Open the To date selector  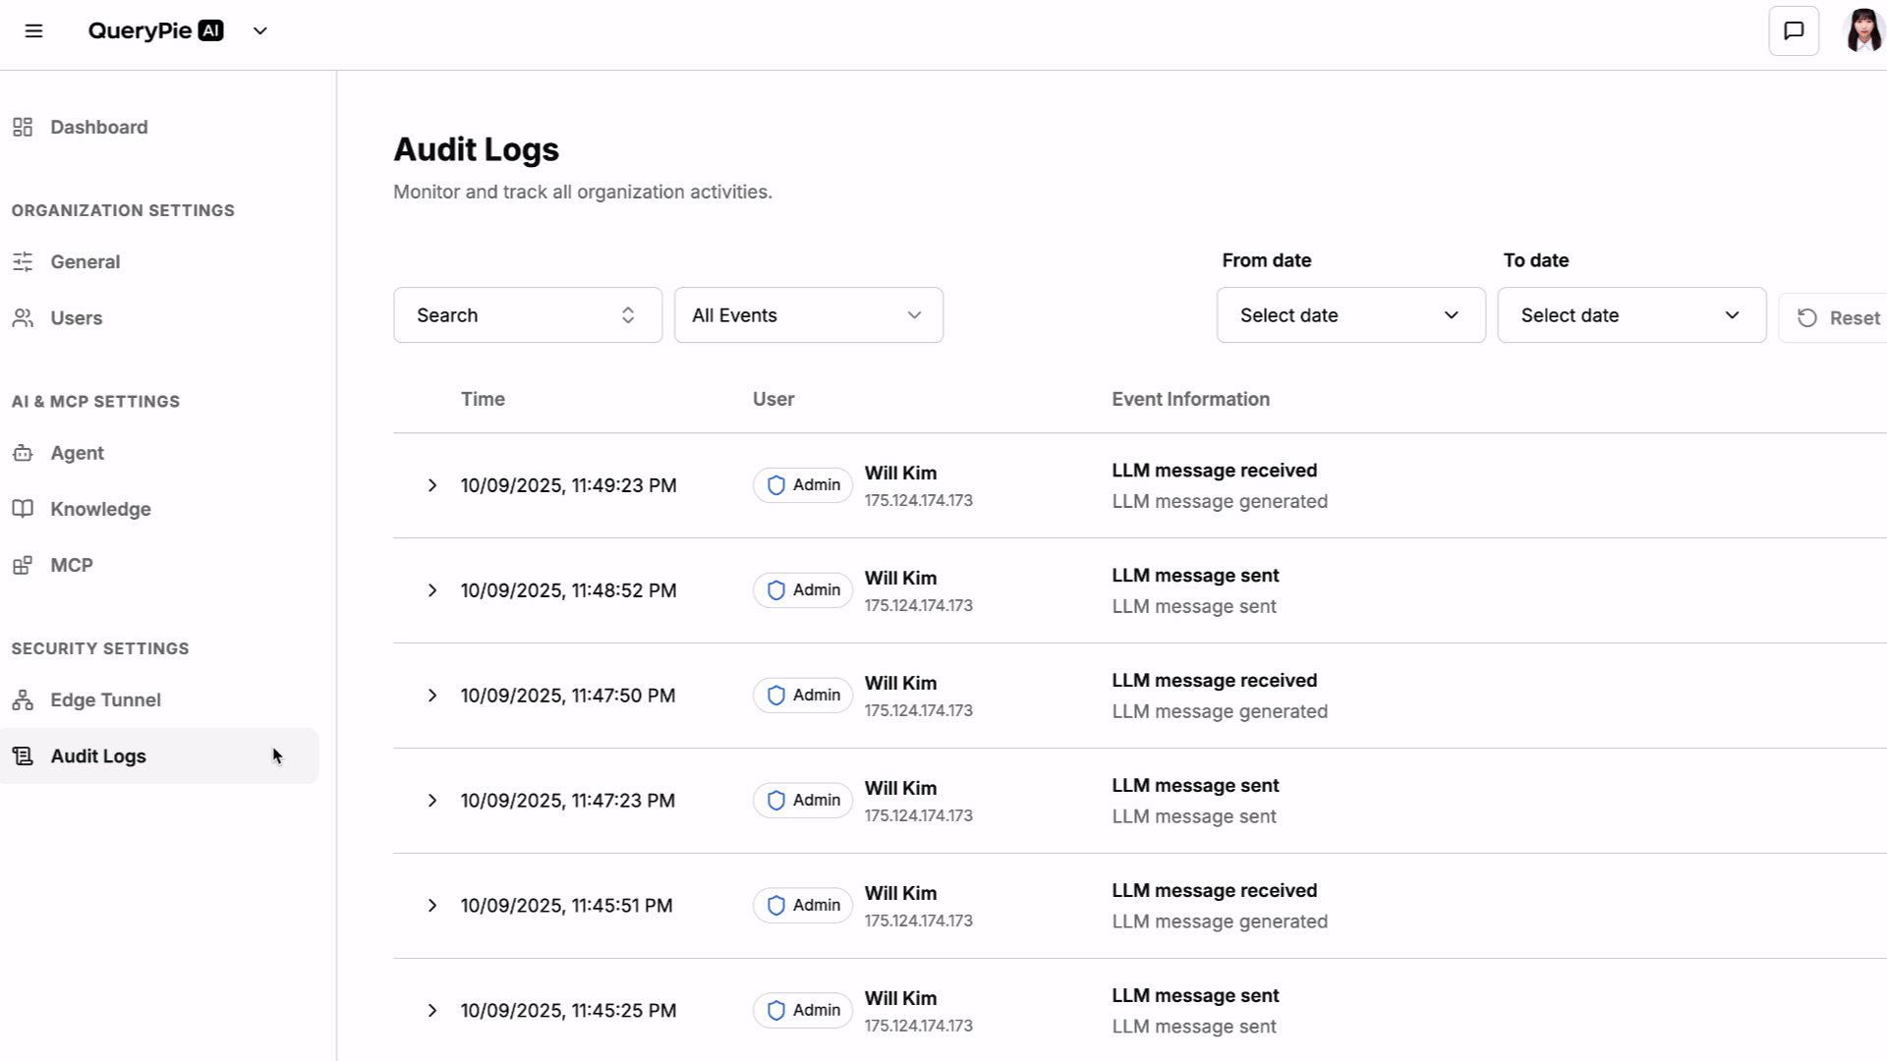point(1631,315)
